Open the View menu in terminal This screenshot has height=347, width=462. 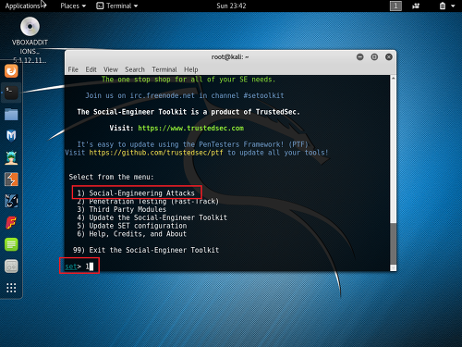111,69
